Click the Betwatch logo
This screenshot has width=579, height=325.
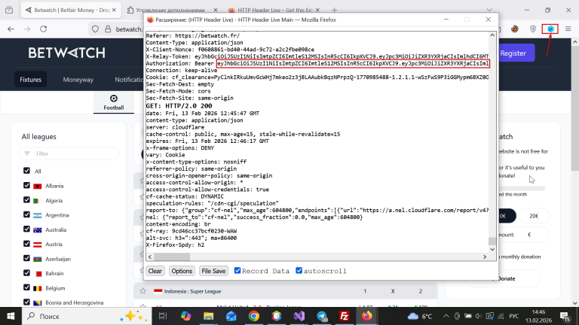click(67, 53)
